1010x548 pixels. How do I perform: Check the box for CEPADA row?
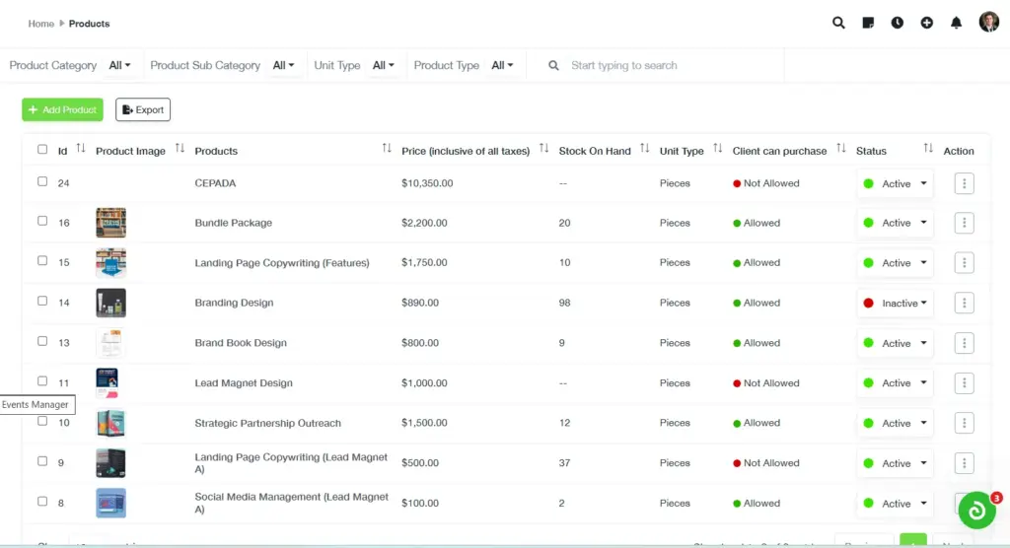[x=41, y=181]
